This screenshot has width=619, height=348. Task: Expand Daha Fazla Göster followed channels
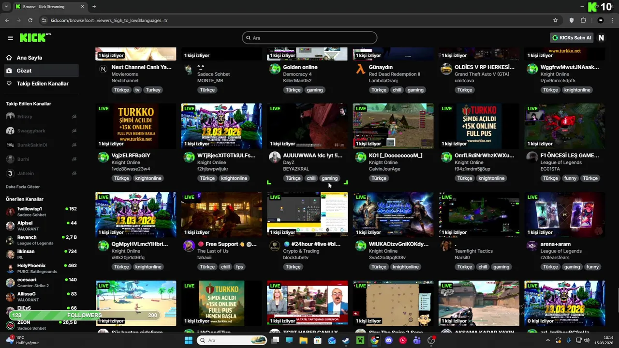point(23,187)
